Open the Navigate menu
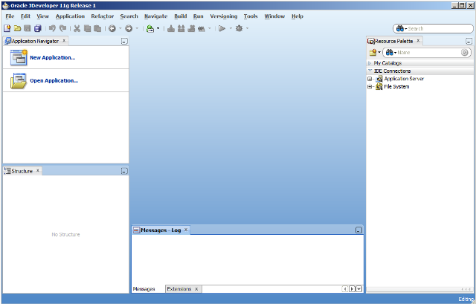The image size is (476, 304). click(155, 16)
